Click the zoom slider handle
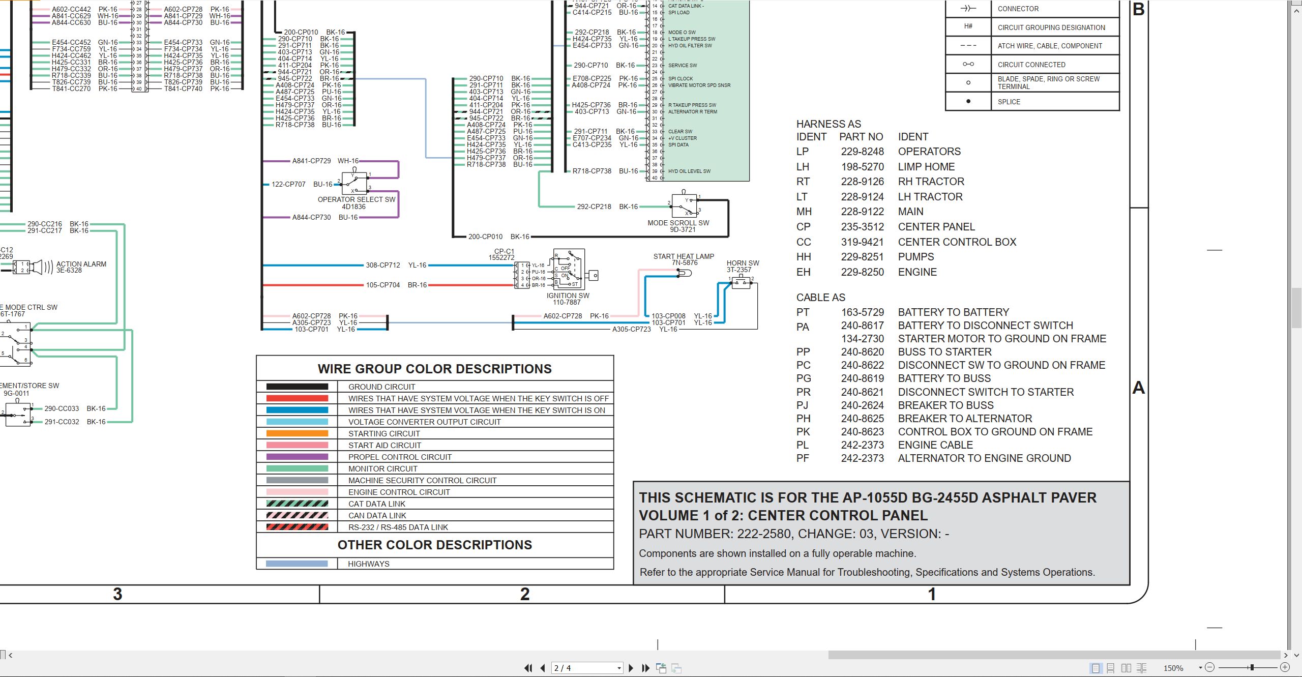 (1252, 667)
